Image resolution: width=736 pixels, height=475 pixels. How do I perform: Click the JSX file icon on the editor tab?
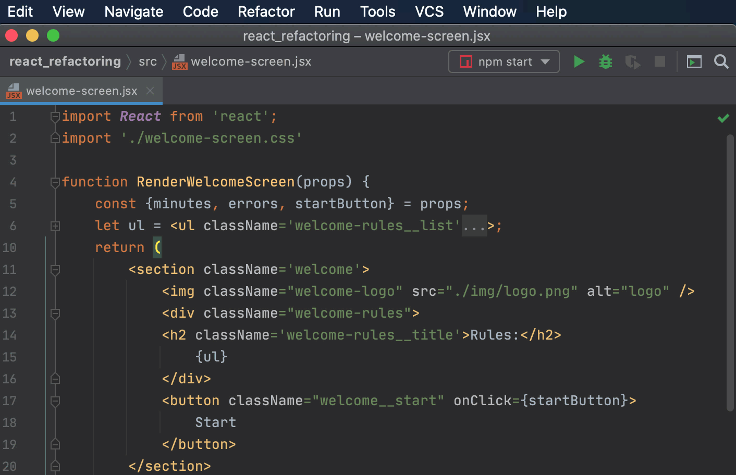14,91
